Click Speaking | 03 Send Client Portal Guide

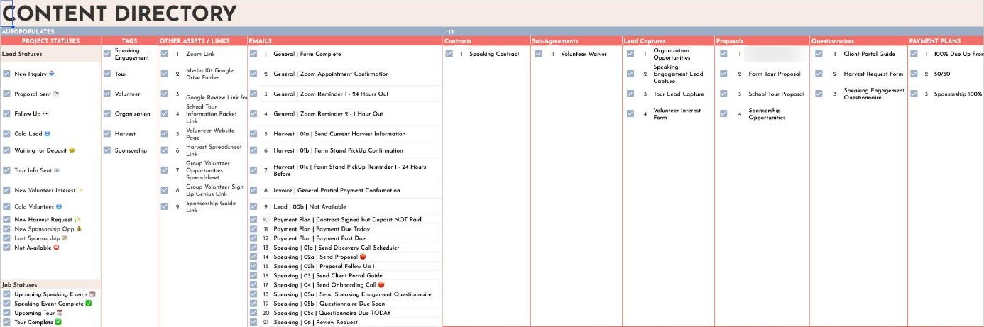pyautogui.click(x=328, y=276)
